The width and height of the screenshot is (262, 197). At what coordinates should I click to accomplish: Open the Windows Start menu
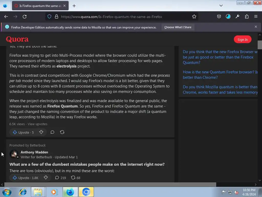tap(7, 192)
